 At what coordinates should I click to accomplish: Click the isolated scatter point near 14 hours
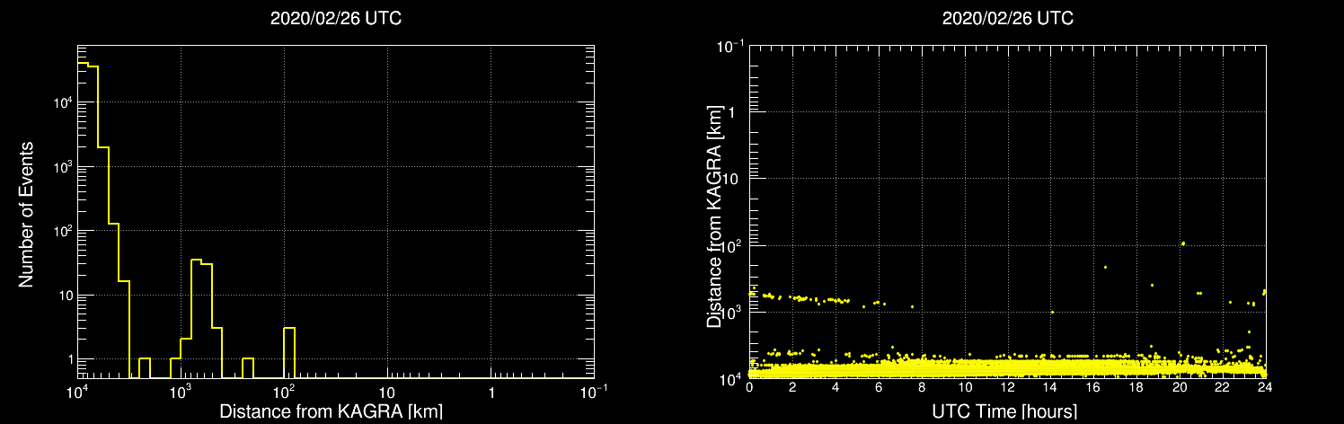(1052, 312)
